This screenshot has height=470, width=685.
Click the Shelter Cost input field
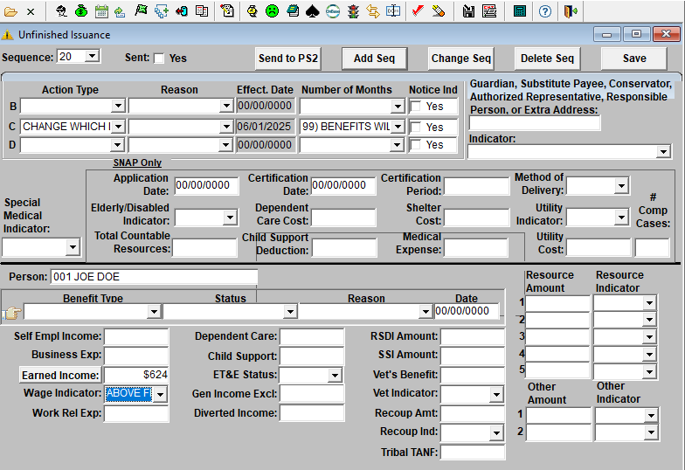click(x=476, y=218)
